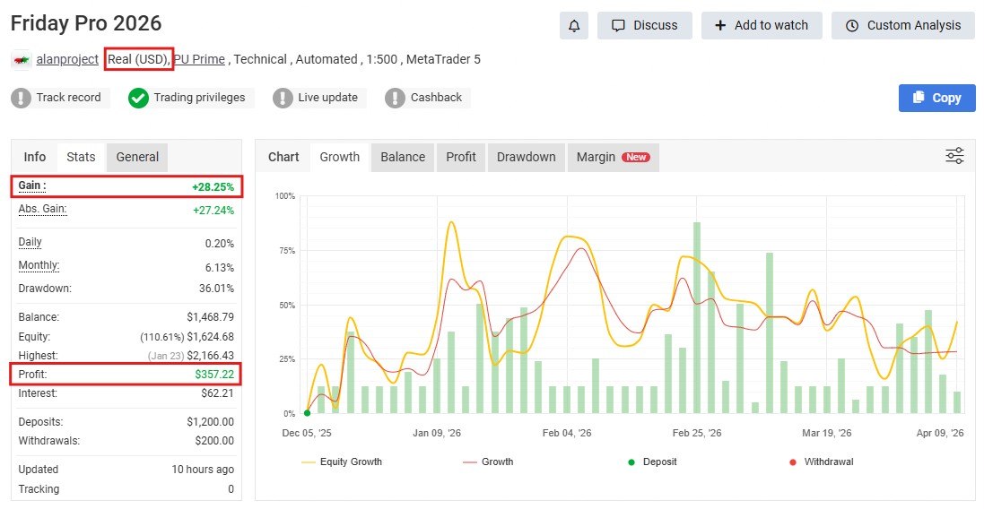
Task: Click the green Deposit dot on chart
Action: coord(307,413)
